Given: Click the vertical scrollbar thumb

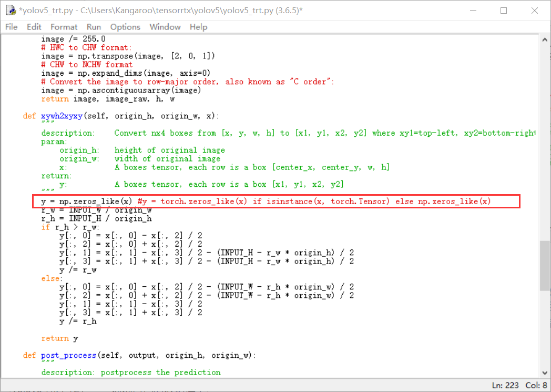Looking at the screenshot, I should [x=545, y=266].
